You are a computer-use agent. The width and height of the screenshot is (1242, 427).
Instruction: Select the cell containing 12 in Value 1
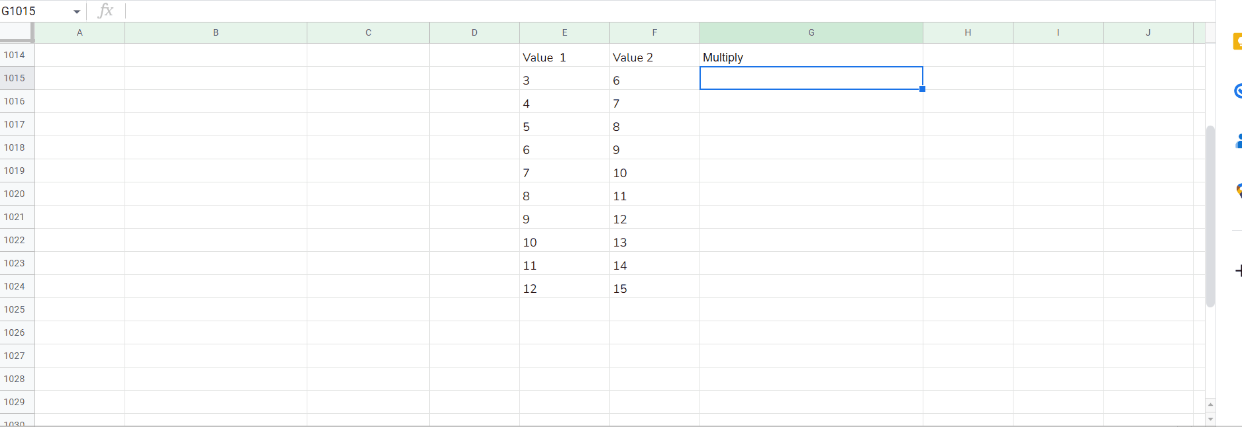pos(564,288)
